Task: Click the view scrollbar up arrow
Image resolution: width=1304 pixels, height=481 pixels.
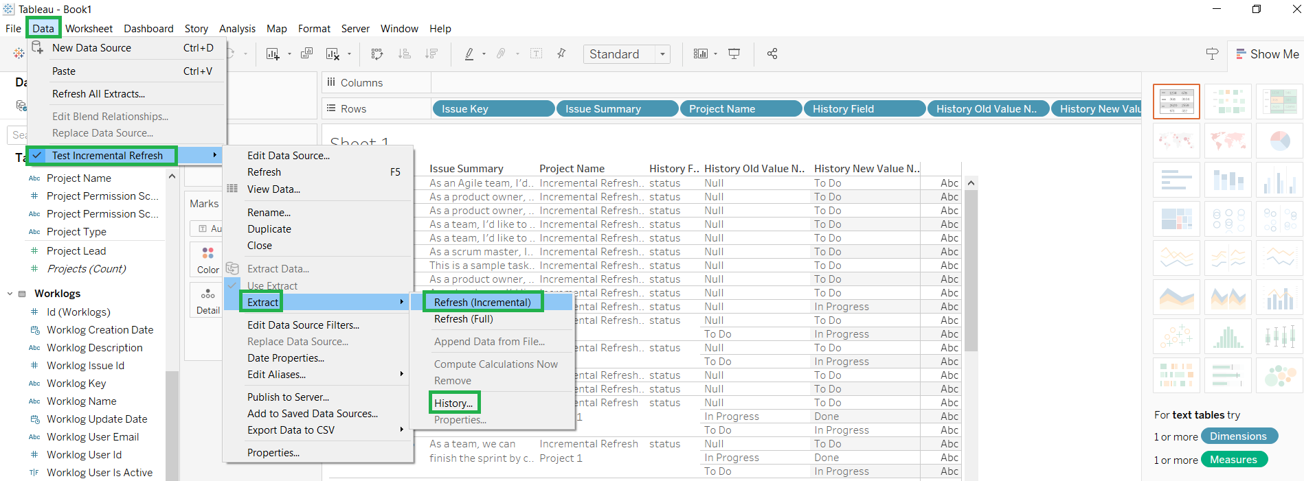Action: tap(971, 183)
